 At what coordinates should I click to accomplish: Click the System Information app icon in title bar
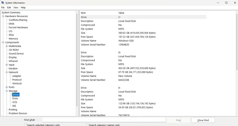pos(3,3)
